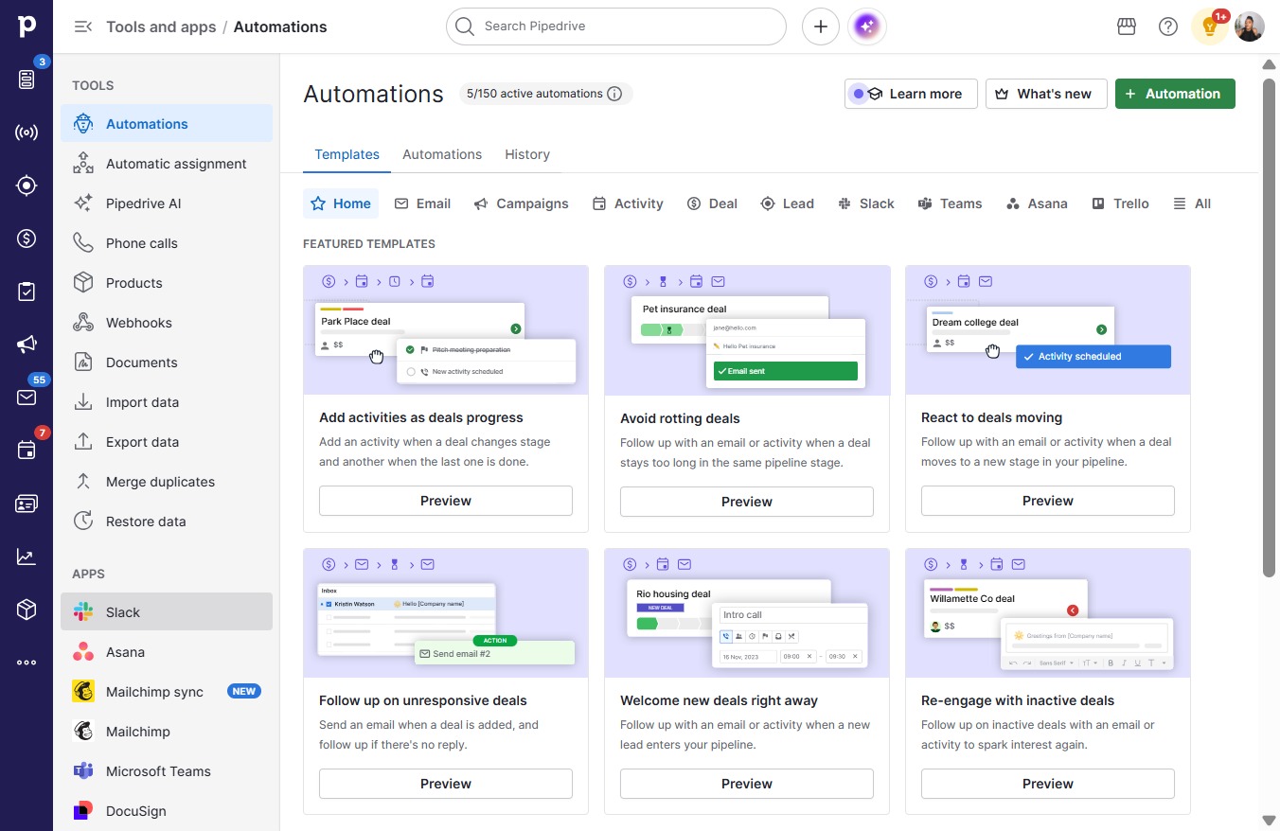Open the Activities calendar sidebar icon

[27, 451]
